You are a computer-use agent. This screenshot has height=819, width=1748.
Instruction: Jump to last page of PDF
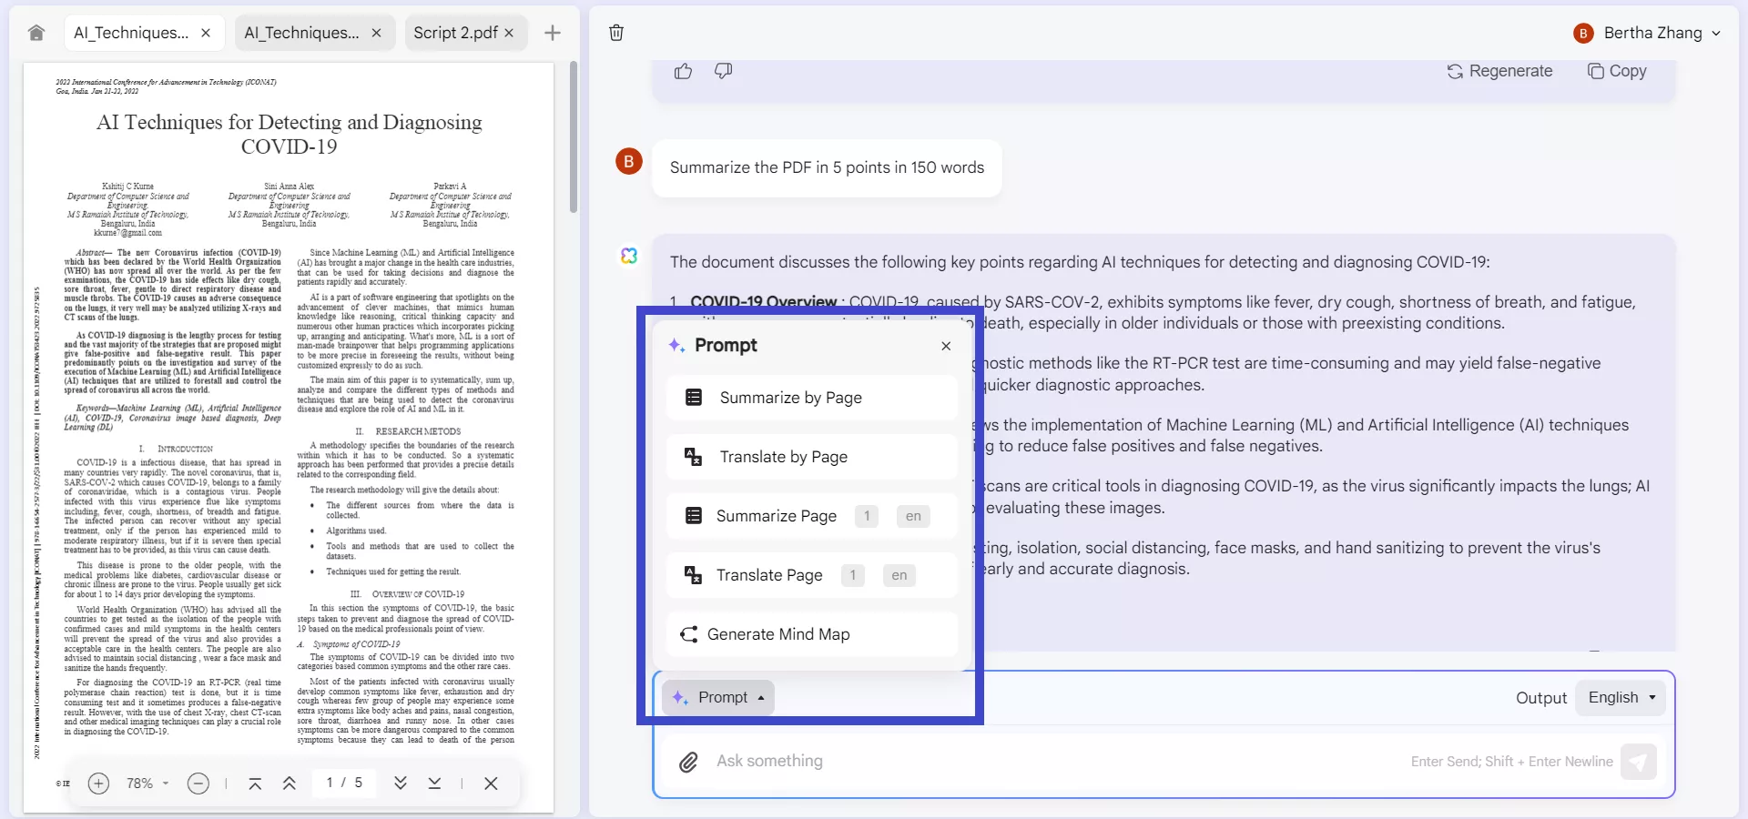(x=435, y=784)
